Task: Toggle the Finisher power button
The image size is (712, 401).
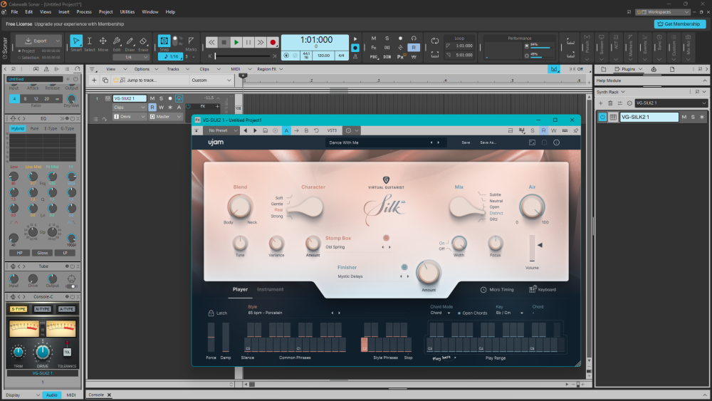Action: tap(404, 267)
